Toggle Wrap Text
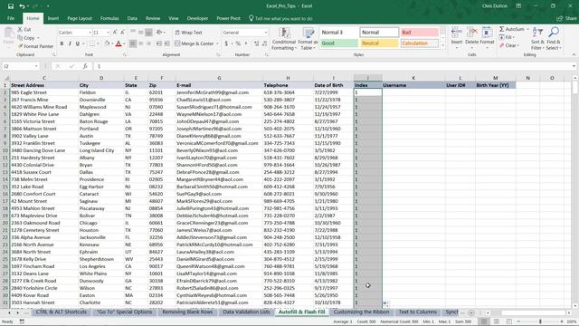This screenshot has height=326, width=579. click(x=189, y=33)
